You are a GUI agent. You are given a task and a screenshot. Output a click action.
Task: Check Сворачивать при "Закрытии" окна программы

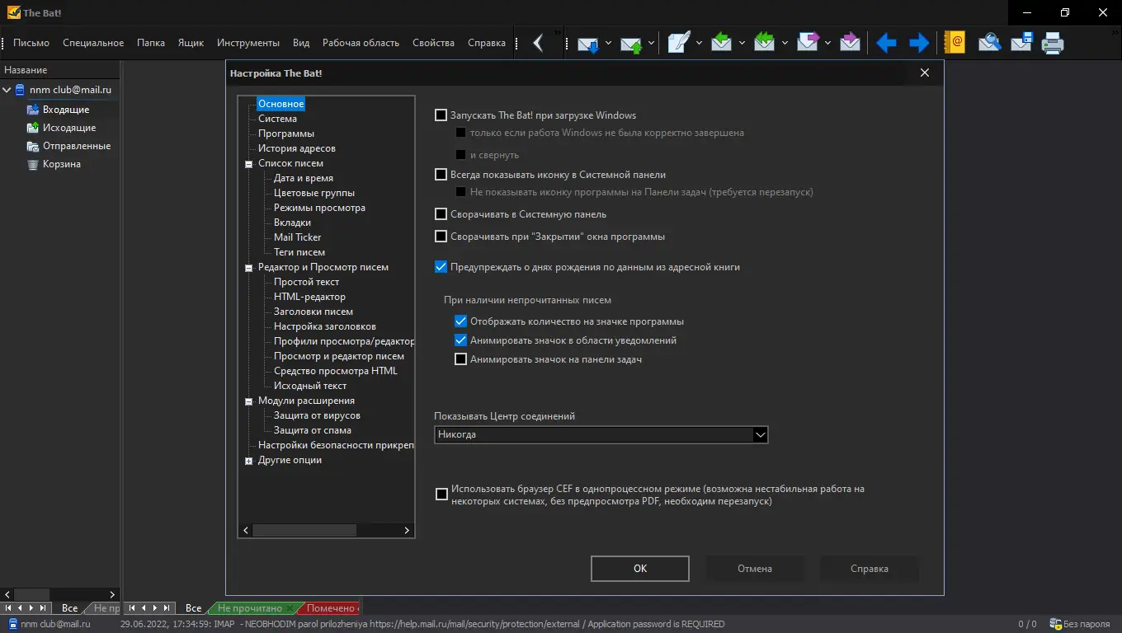point(441,237)
